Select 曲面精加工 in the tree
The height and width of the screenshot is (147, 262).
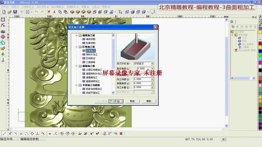(92, 78)
